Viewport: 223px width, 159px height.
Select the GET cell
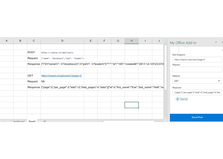34,76
